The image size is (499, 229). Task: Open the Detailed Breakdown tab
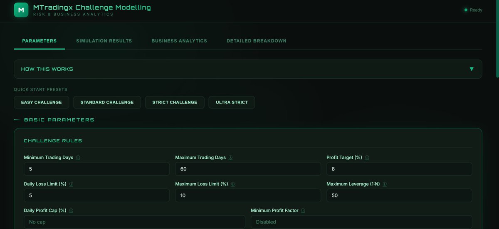tap(257, 41)
